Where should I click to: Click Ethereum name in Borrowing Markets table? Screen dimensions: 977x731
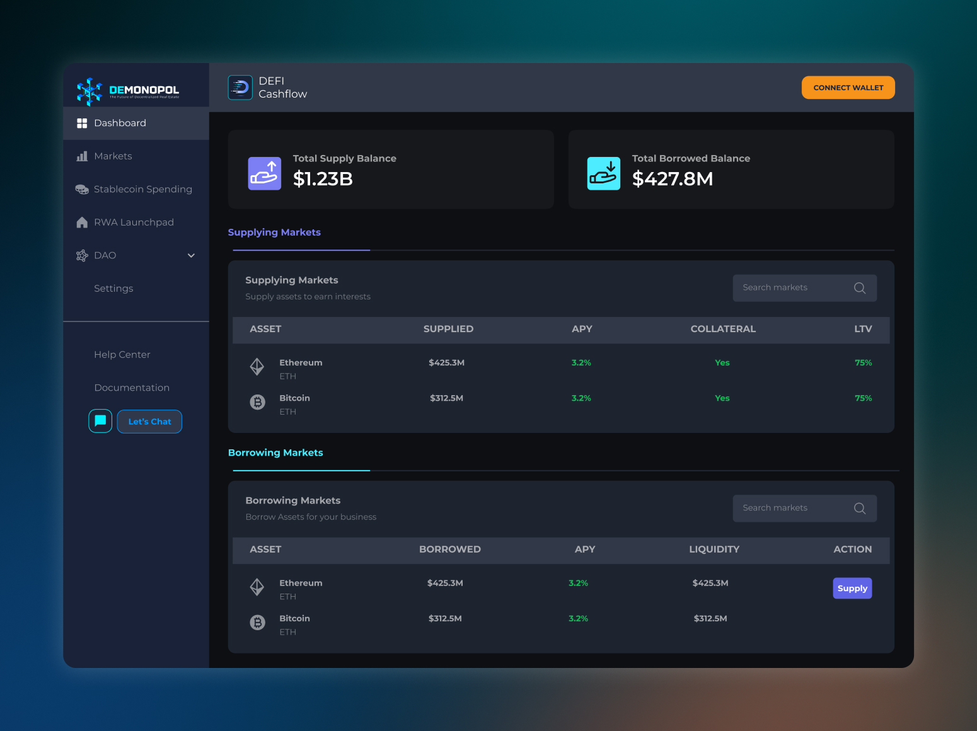coord(301,584)
